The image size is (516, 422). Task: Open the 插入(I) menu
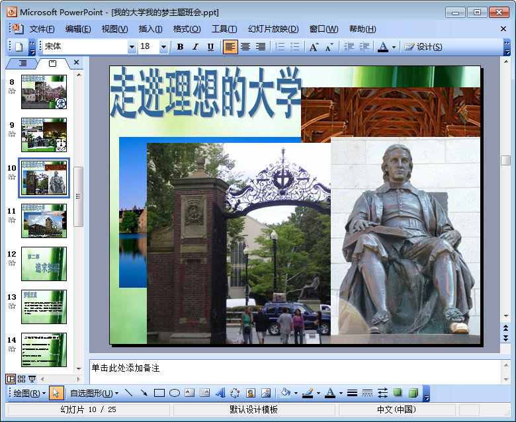150,29
